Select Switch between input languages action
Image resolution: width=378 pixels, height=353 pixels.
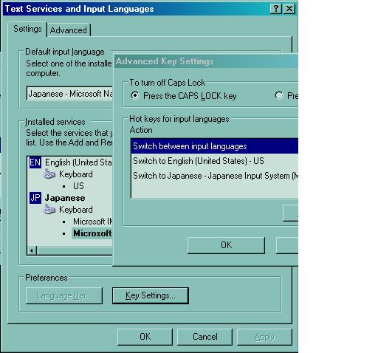[215, 146]
